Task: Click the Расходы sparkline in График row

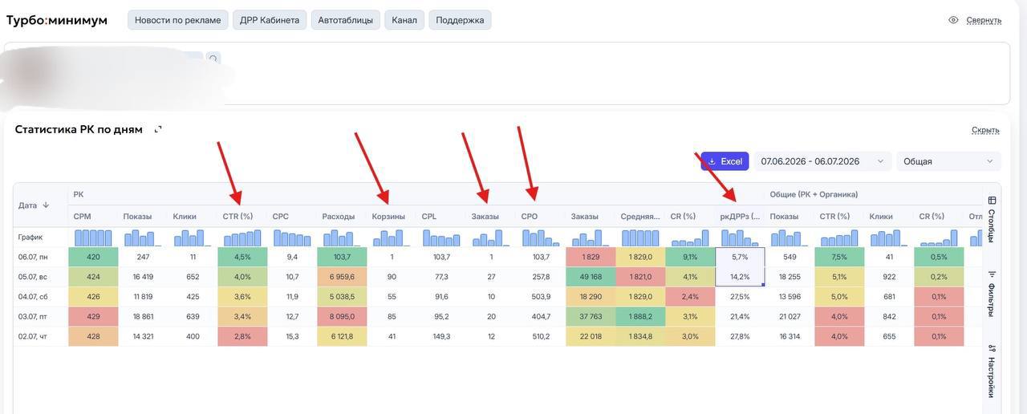Action: click(342, 237)
